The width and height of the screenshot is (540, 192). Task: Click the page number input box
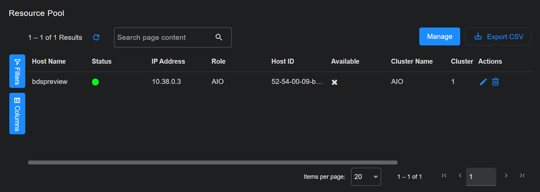tap(481, 177)
